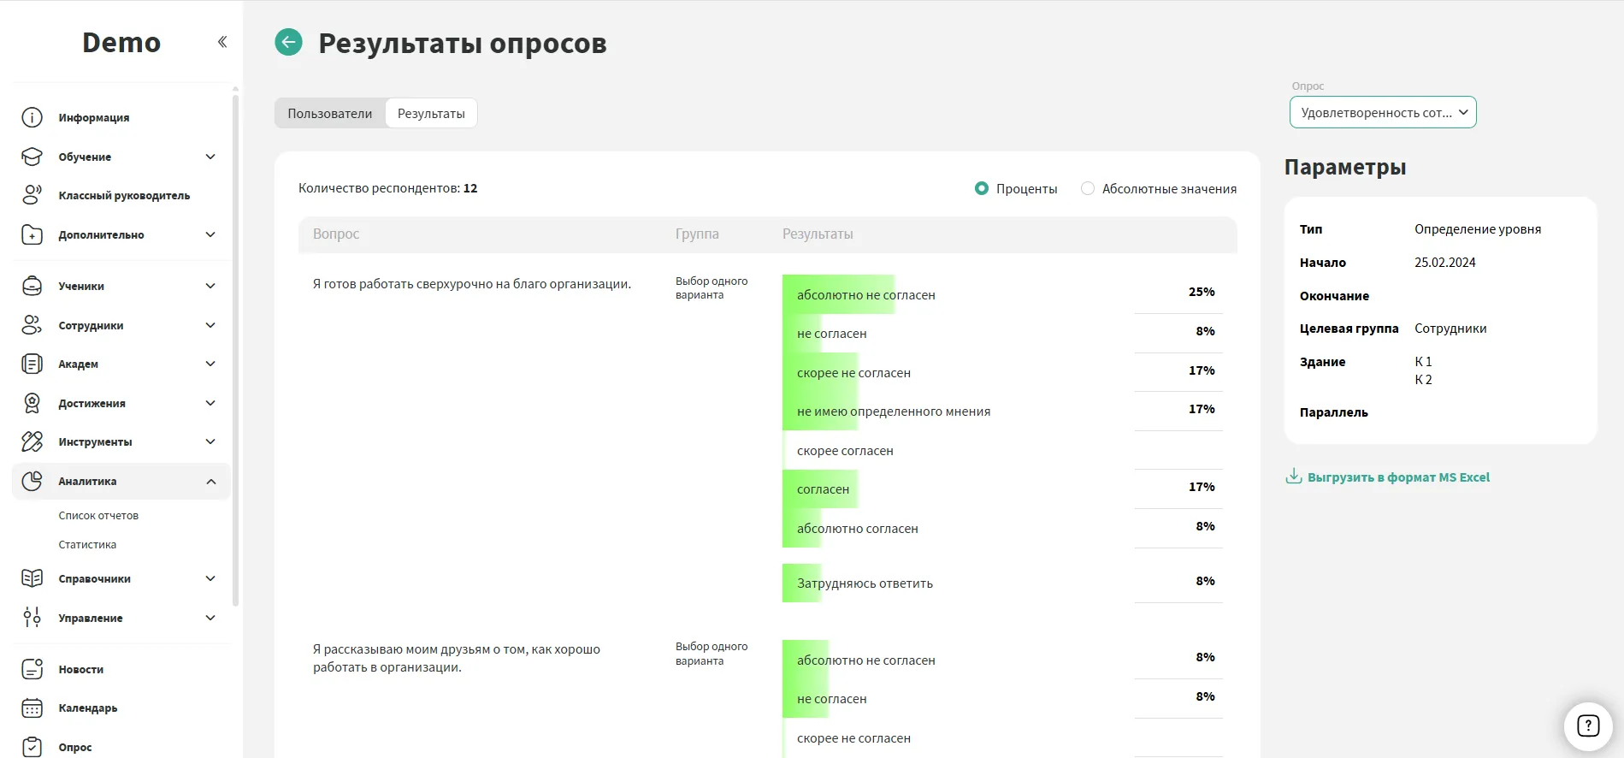The width and height of the screenshot is (1624, 758).
Task: Expand the Обучение menu section
Action: (210, 157)
